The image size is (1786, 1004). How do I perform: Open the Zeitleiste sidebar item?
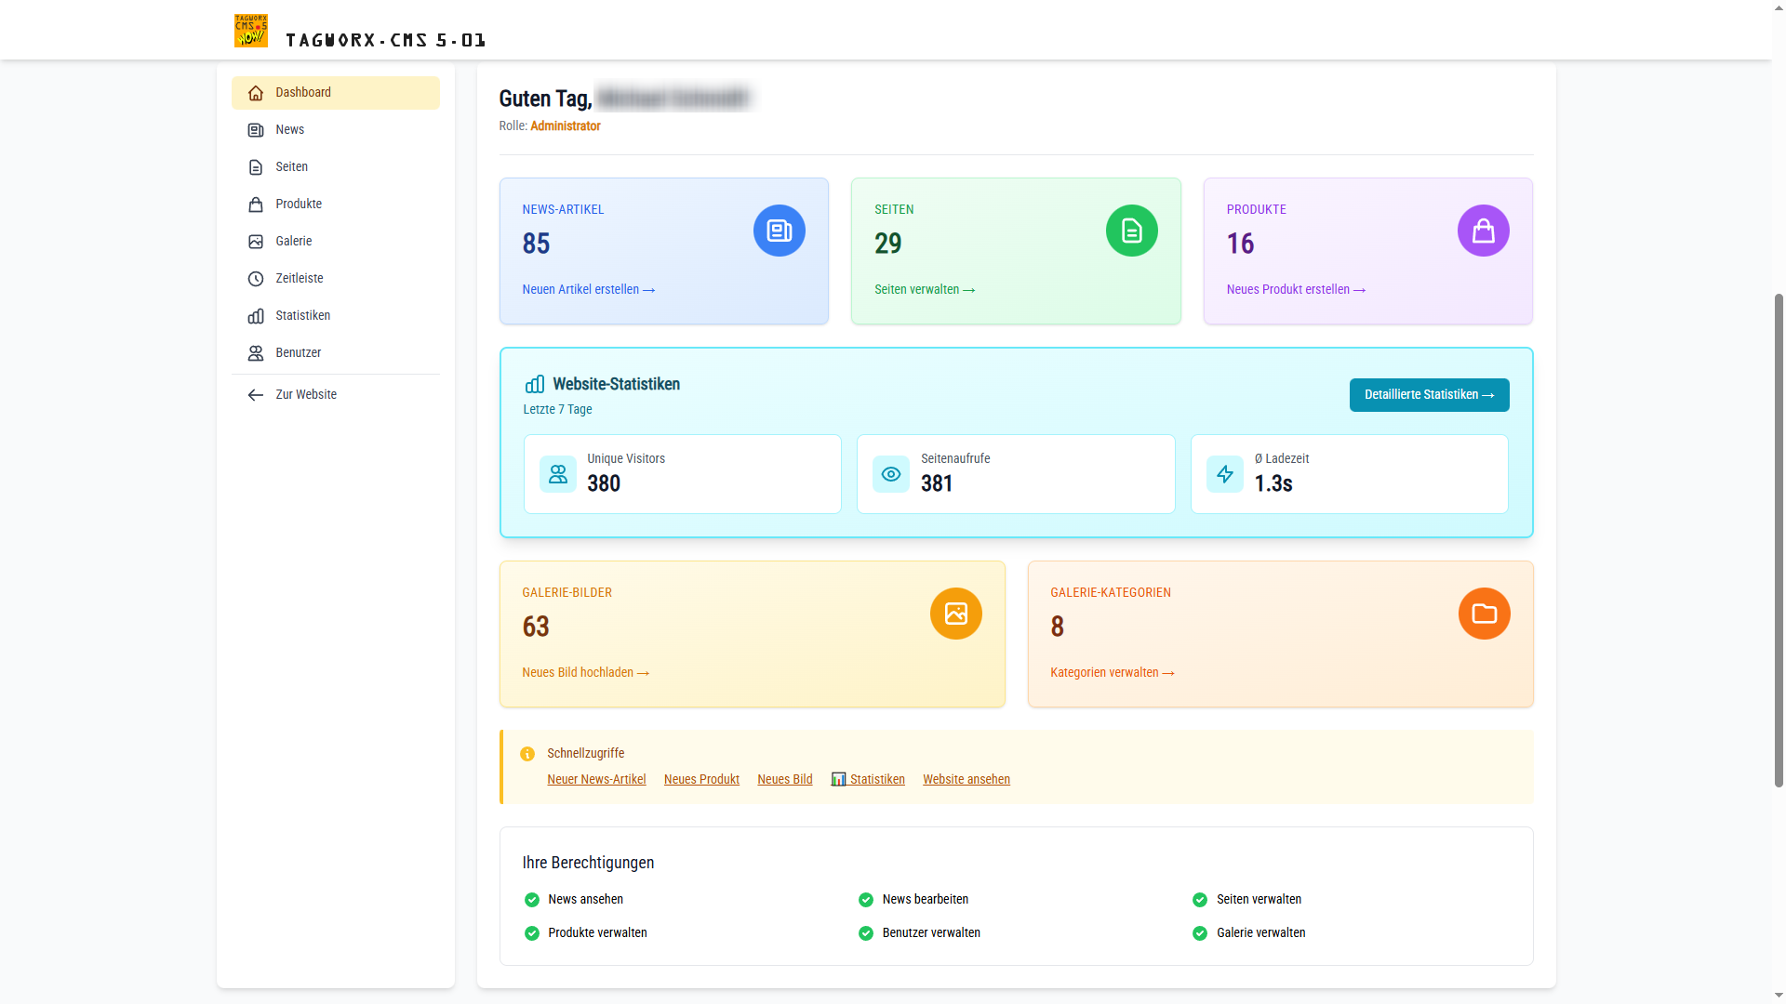click(x=299, y=279)
